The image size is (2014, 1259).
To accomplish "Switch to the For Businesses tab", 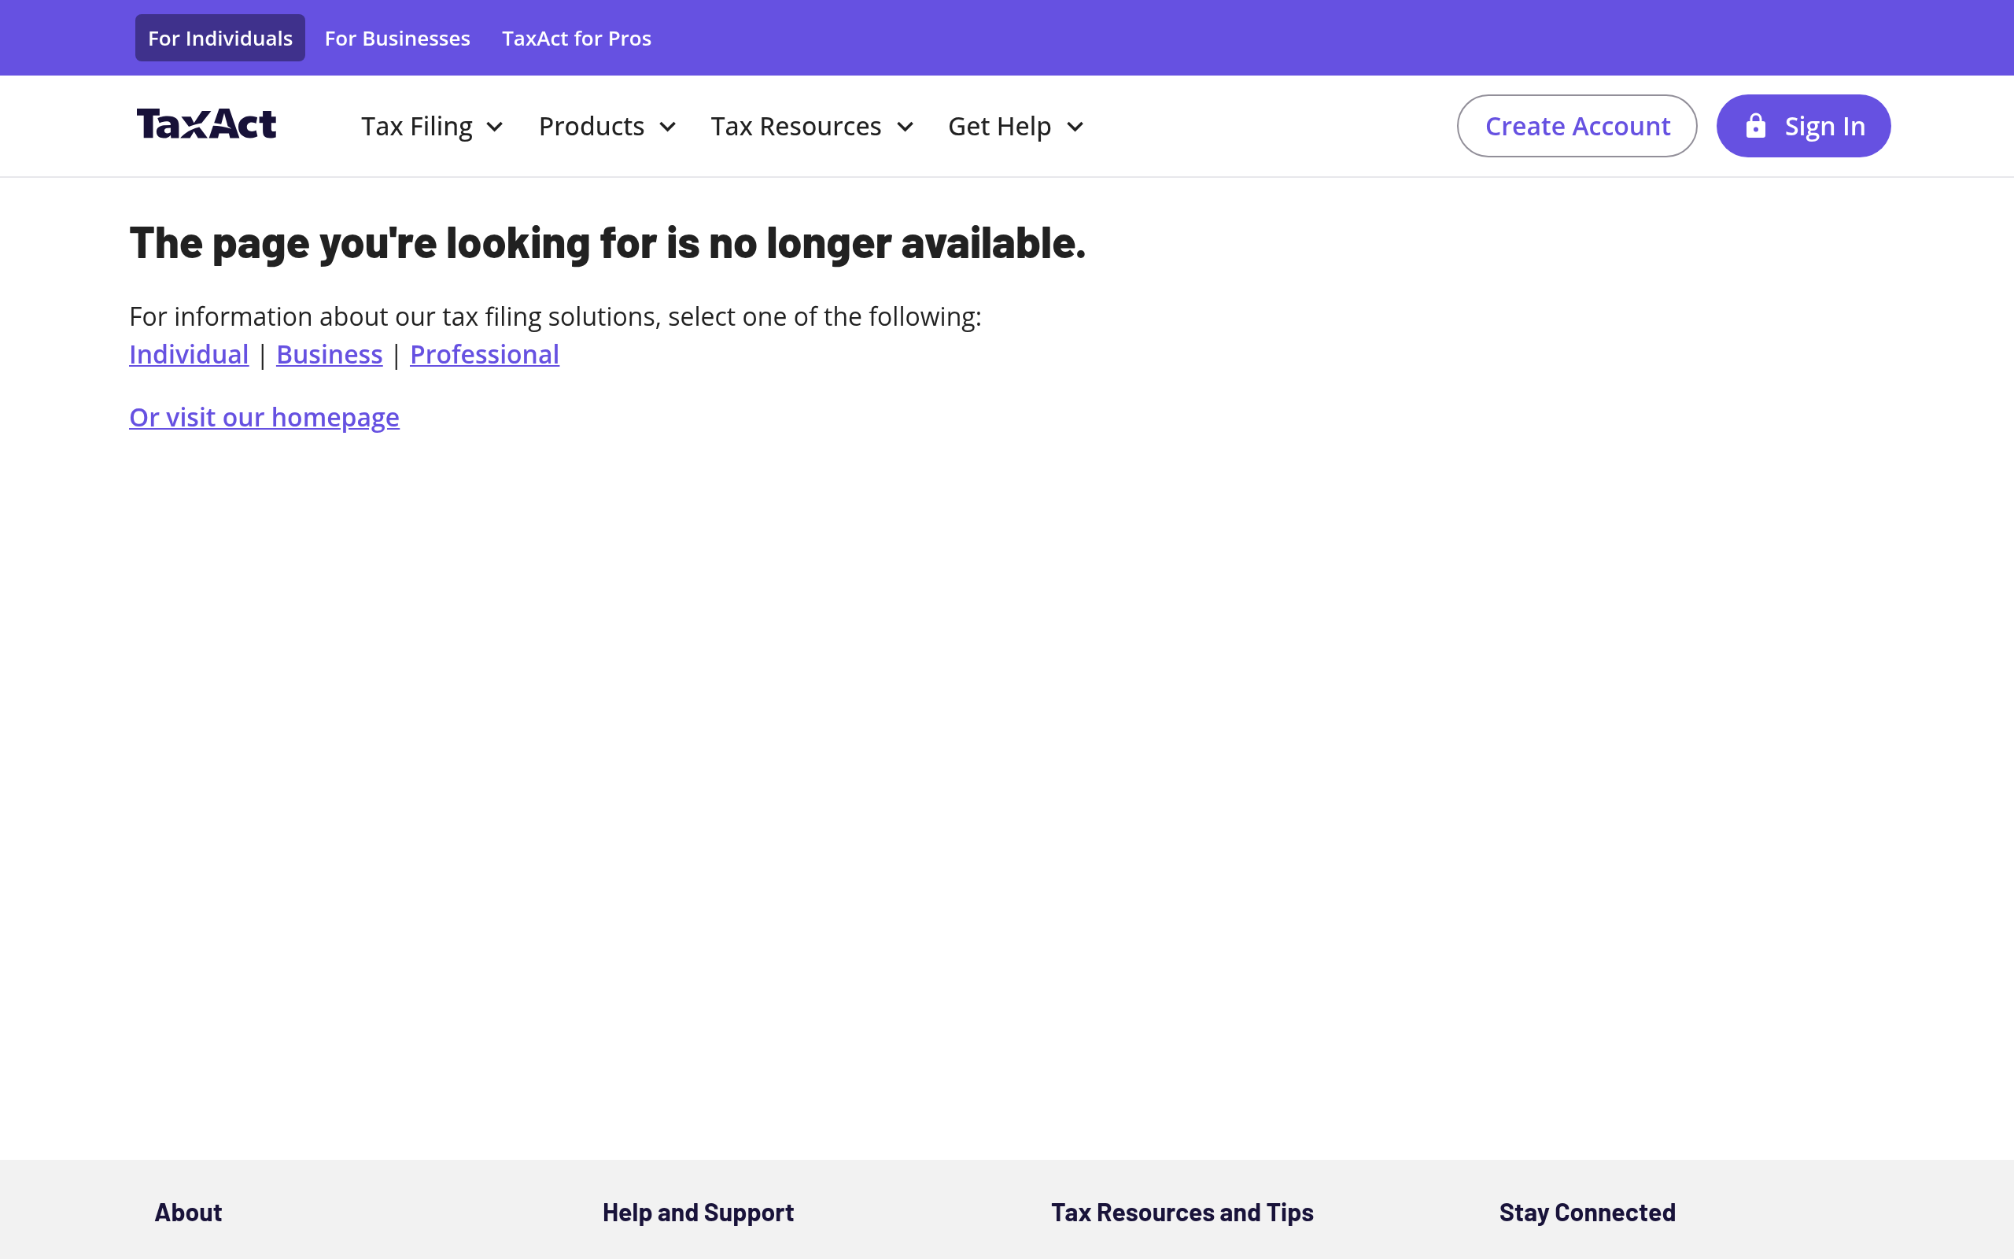I will pyautogui.click(x=397, y=39).
